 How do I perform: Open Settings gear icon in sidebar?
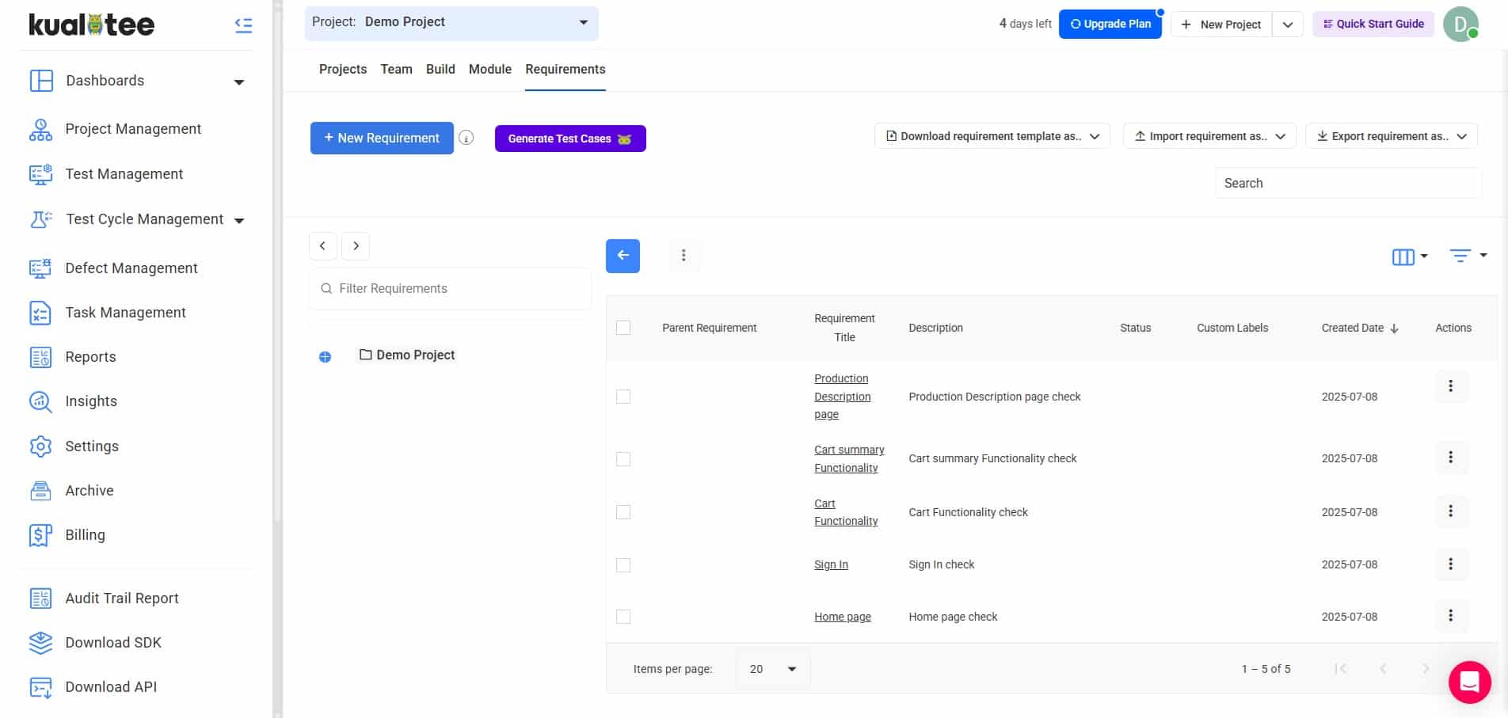click(x=40, y=446)
